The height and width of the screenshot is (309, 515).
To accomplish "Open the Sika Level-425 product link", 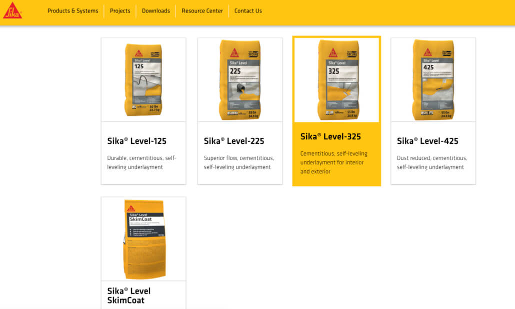I will tap(427, 141).
